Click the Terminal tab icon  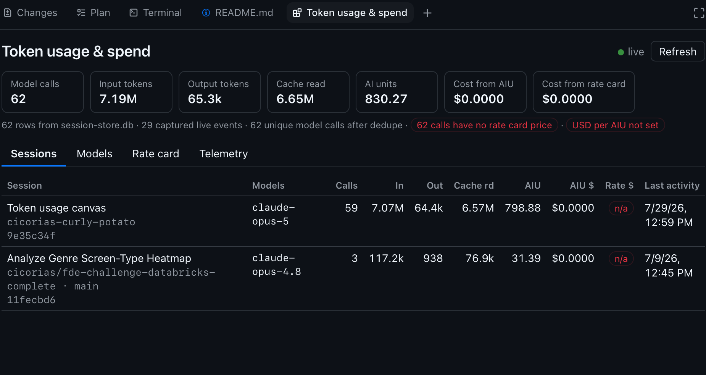tap(134, 13)
